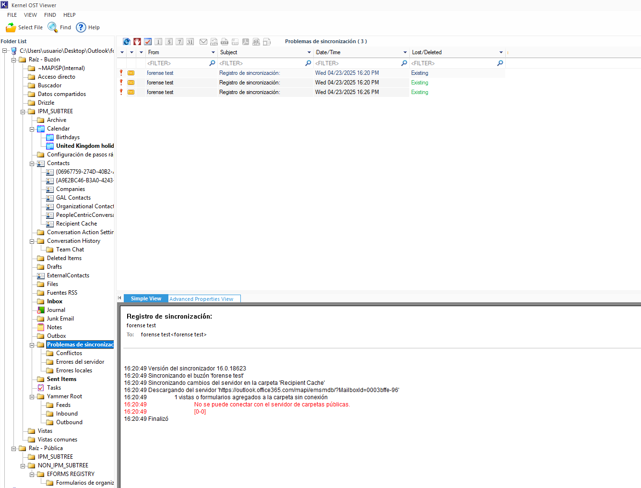Click the Date/Time filter search icon
The image size is (641, 488).
[x=404, y=63]
